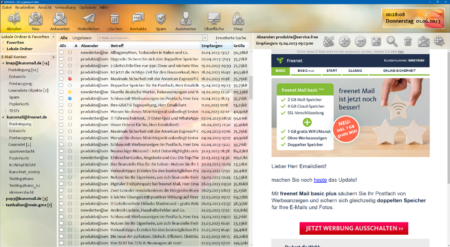This screenshot has height=247, width=450.
Task: Open the Ansicht menu
Action: click(45, 7)
